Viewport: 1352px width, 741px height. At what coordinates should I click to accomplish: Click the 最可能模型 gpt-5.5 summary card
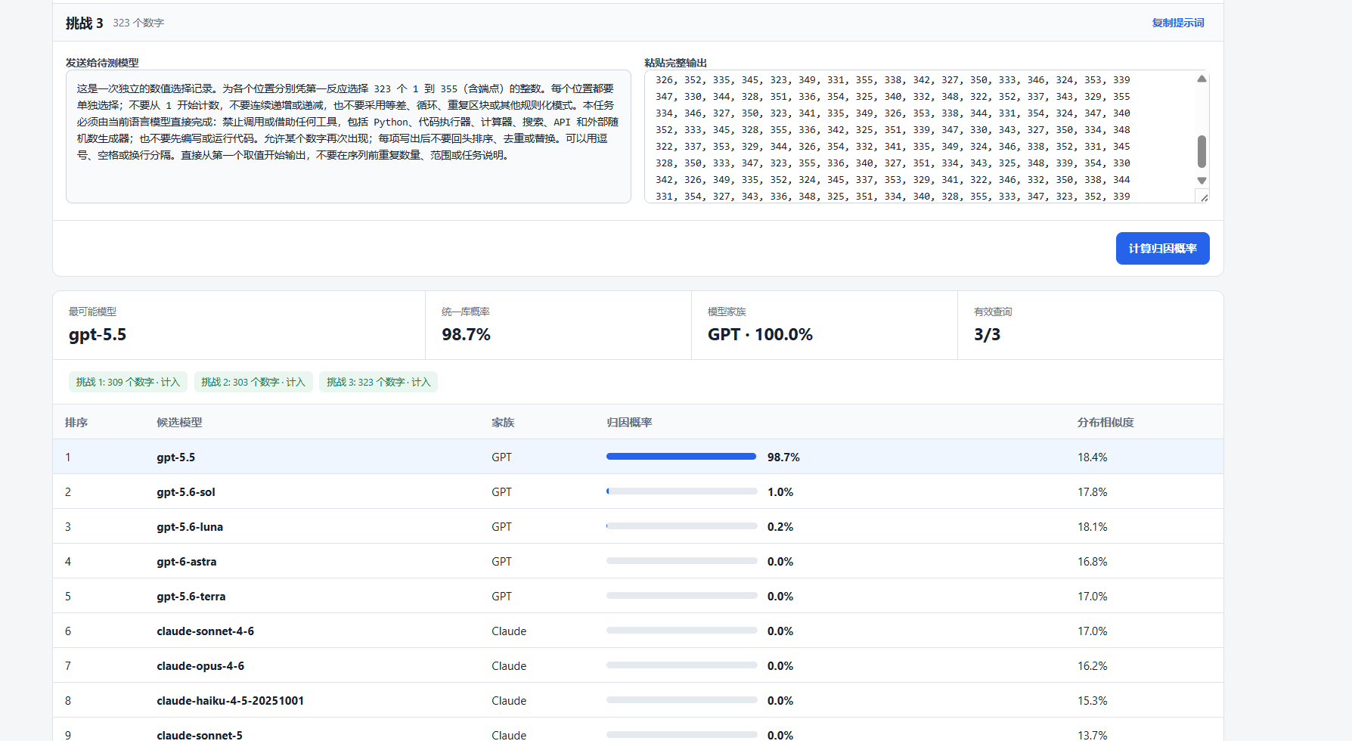click(239, 325)
